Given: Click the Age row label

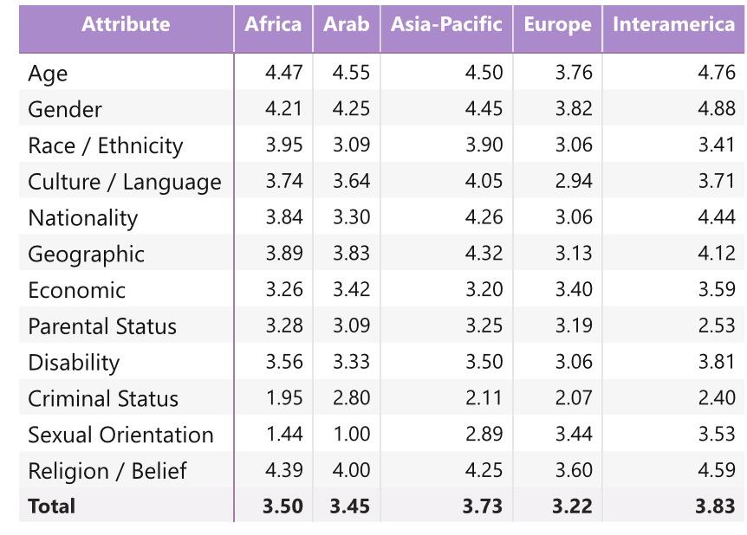Looking at the screenshot, I should tap(48, 74).
